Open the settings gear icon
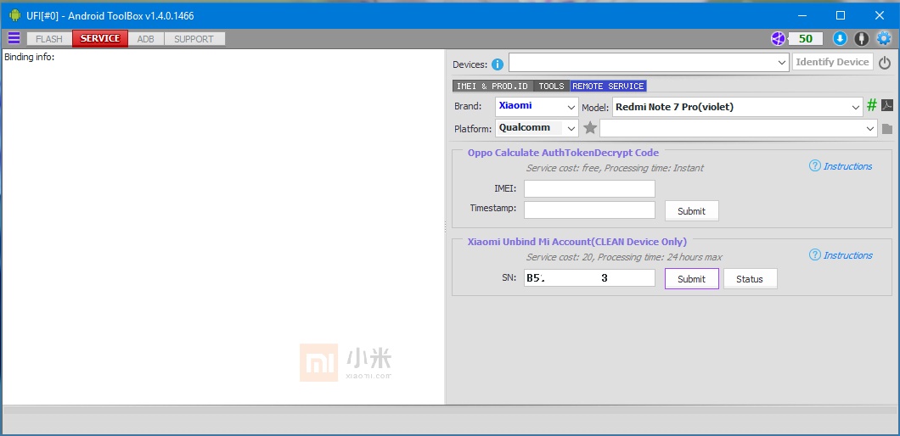The width and height of the screenshot is (900, 436). tap(883, 38)
